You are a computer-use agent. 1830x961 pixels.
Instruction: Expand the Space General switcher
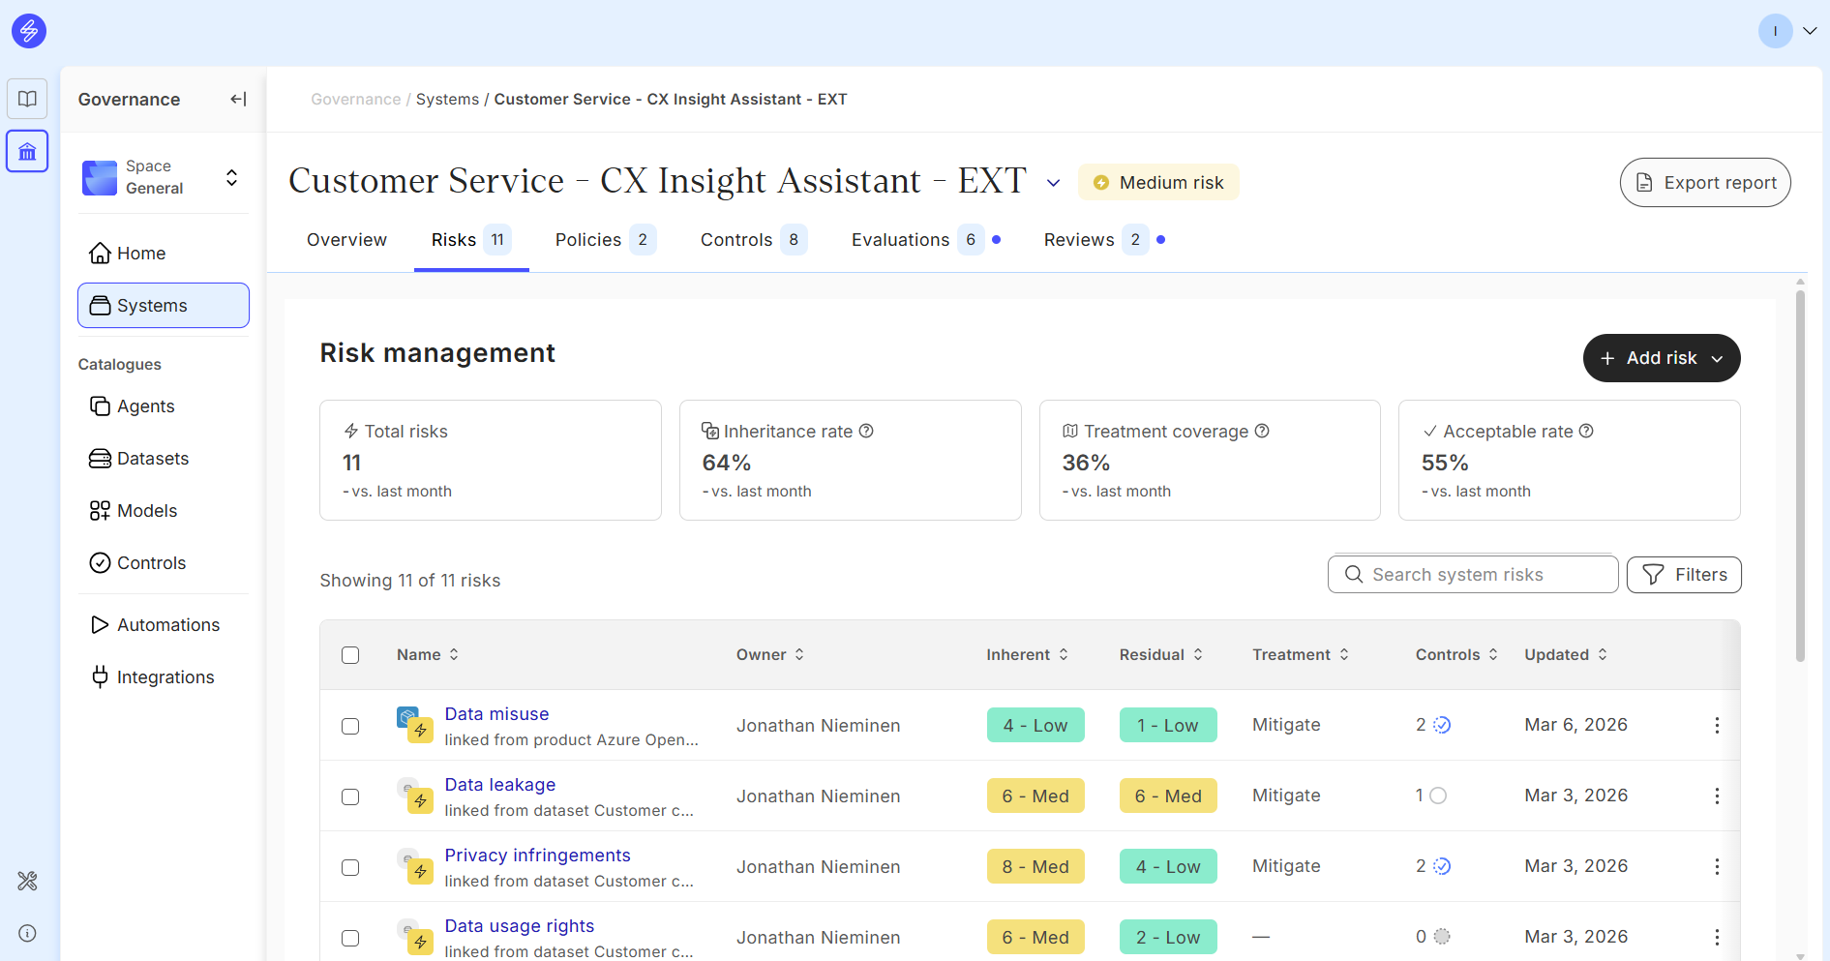coord(231,177)
